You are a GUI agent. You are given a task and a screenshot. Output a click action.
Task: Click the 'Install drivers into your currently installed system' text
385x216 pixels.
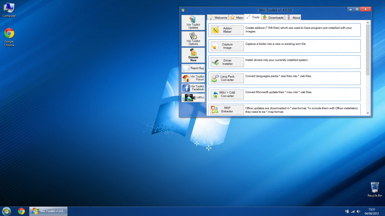(277, 60)
